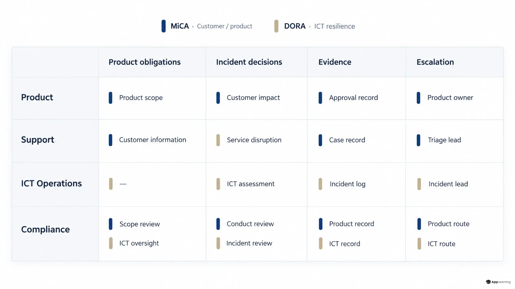Image resolution: width=515 pixels, height=289 pixels.
Task: Click the 'Product record' cell text
Action: [x=351, y=224]
